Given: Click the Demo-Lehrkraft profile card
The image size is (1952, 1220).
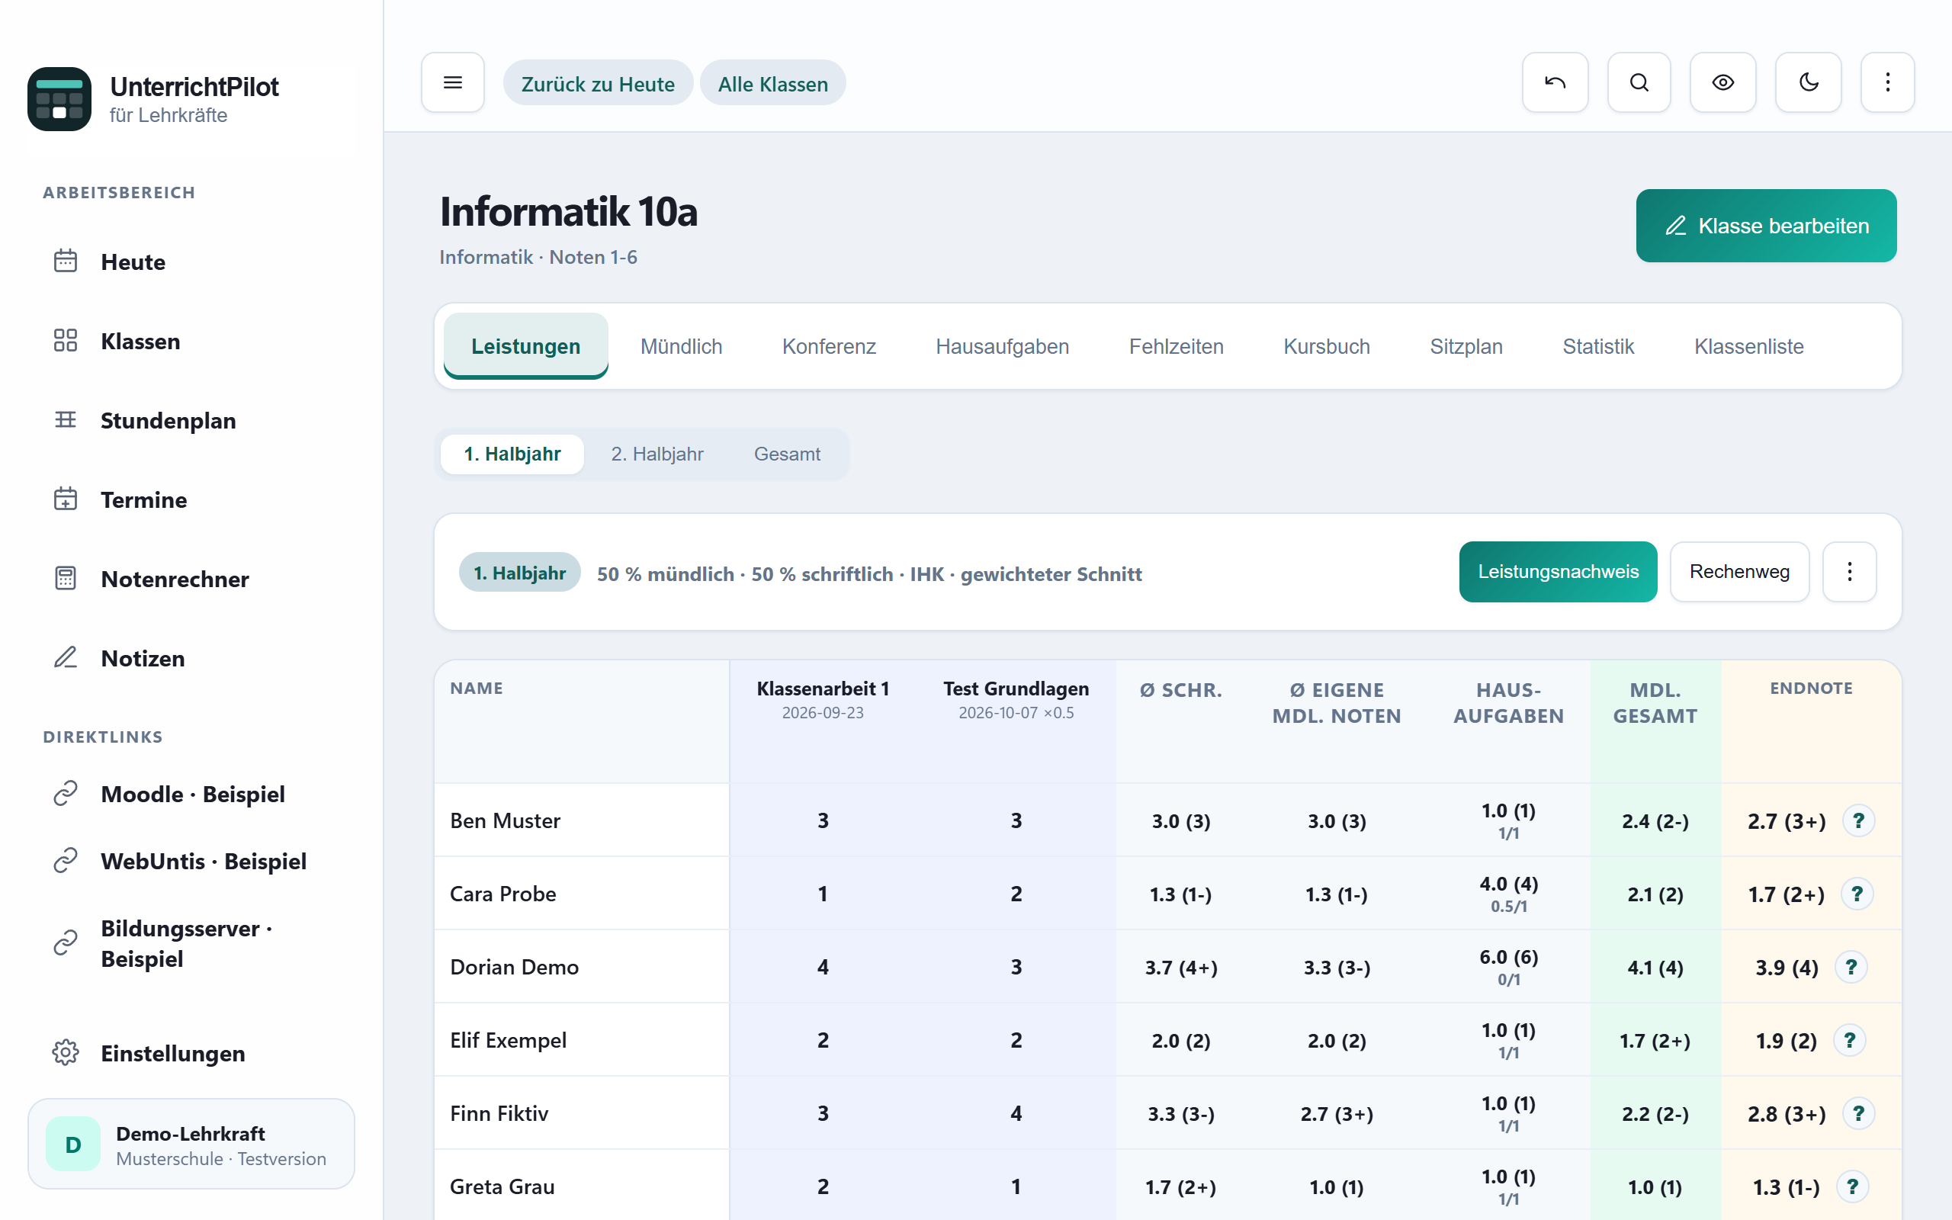Looking at the screenshot, I should [191, 1143].
